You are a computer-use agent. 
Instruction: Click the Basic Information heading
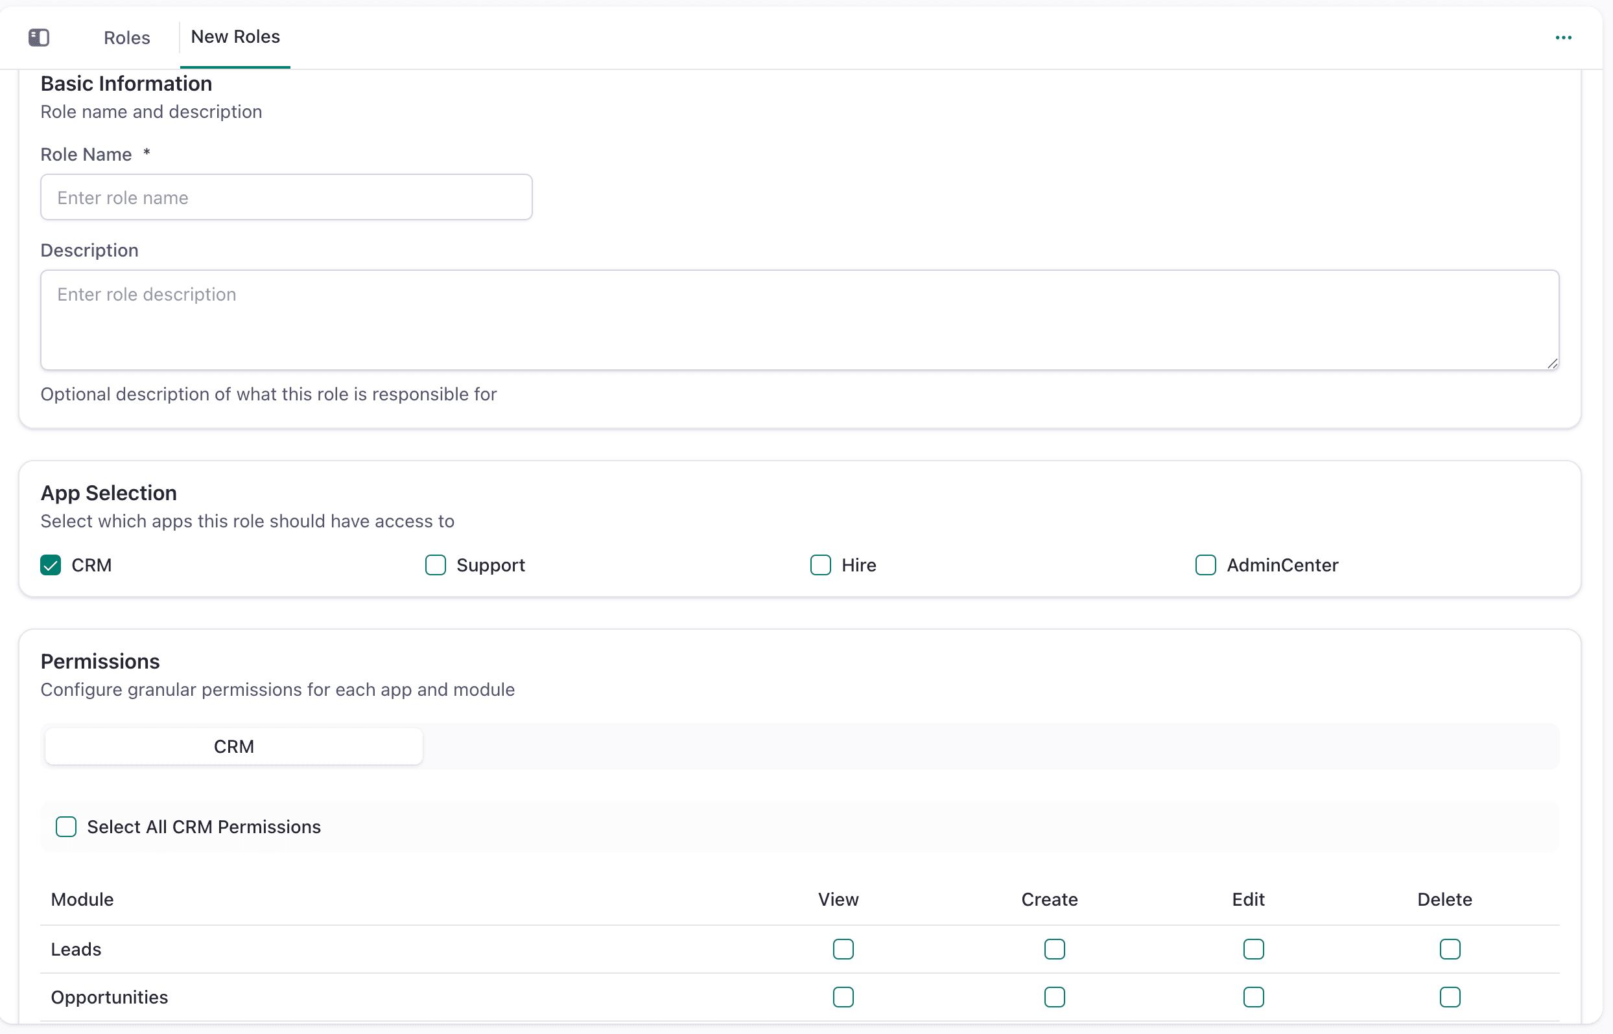[126, 84]
